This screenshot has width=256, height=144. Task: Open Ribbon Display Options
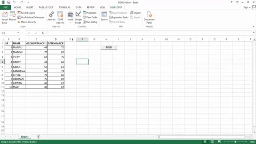[237, 2]
